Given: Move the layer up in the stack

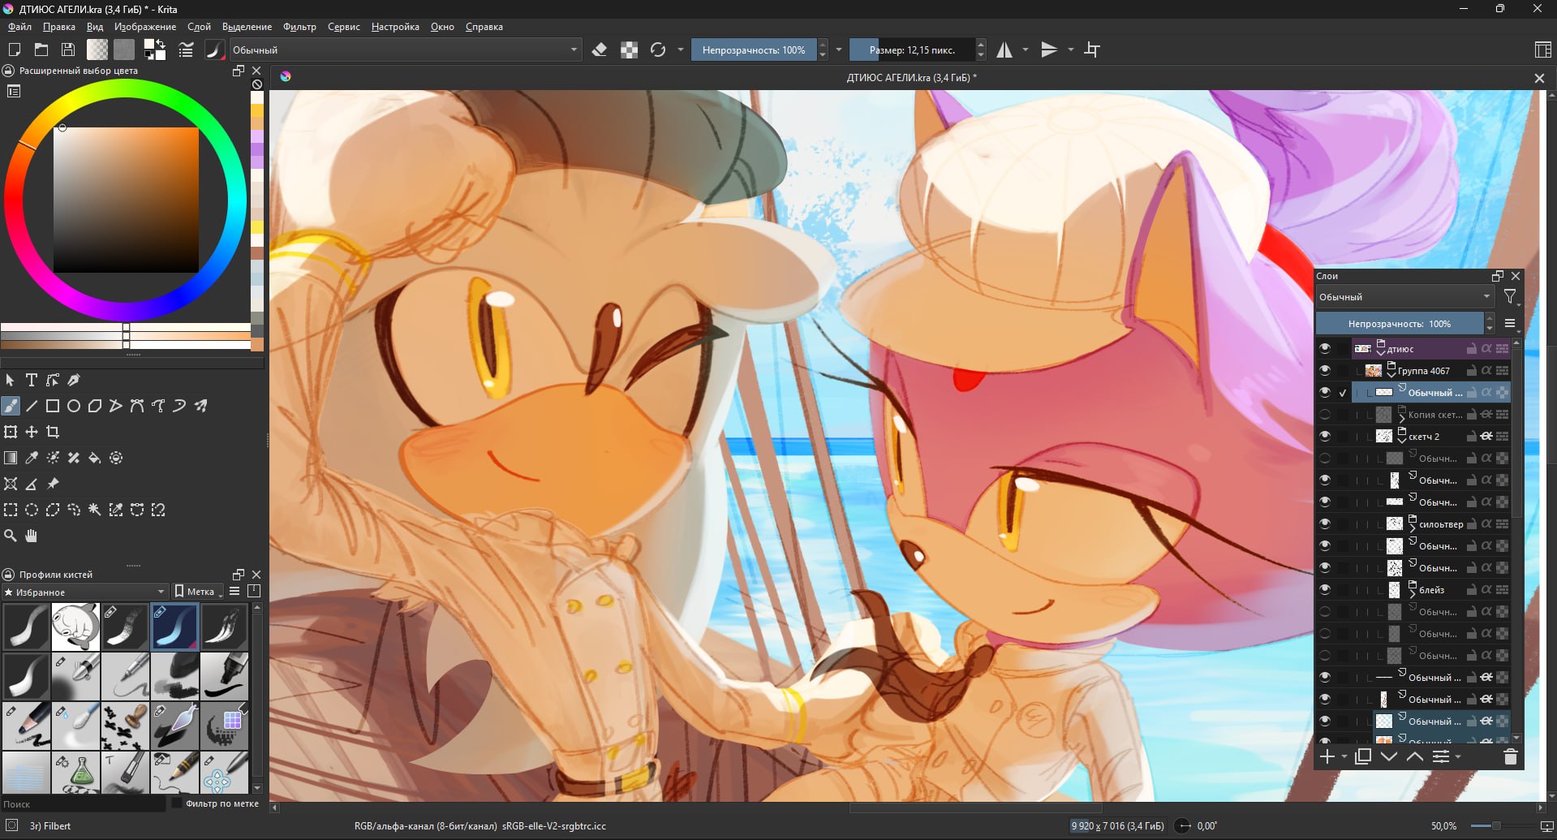Looking at the screenshot, I should pos(1415,757).
